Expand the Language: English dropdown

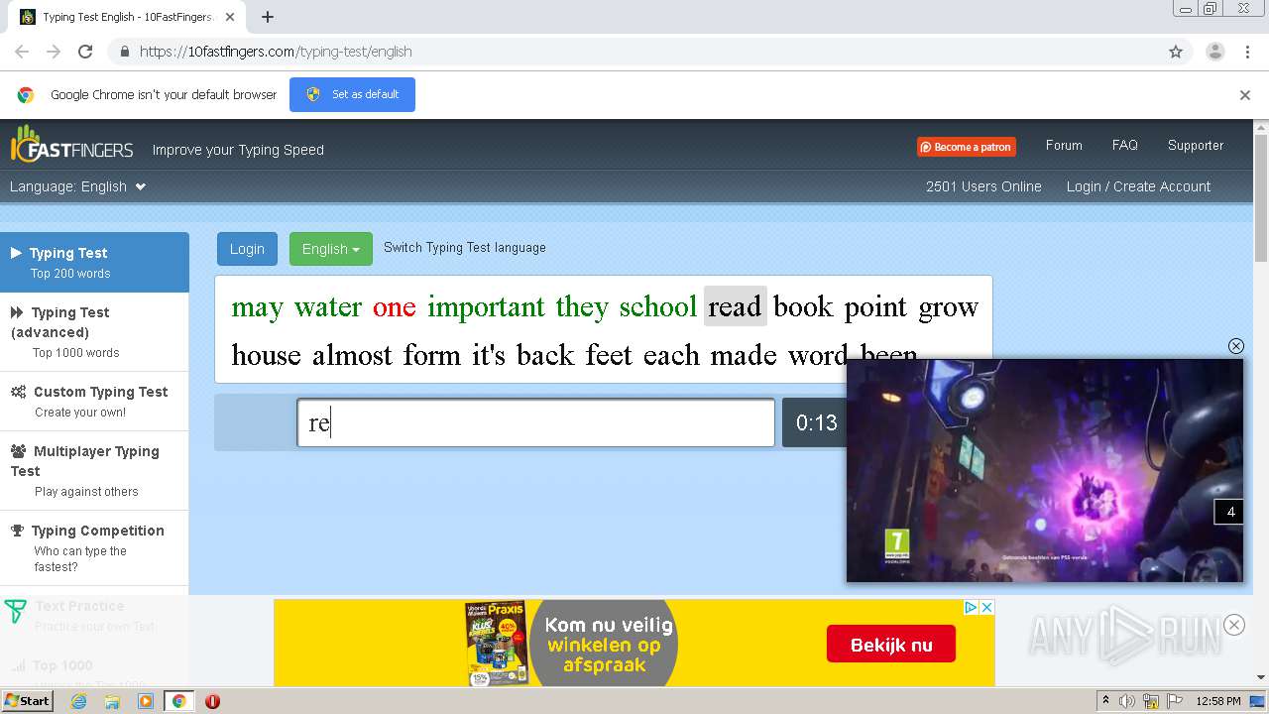tap(77, 186)
